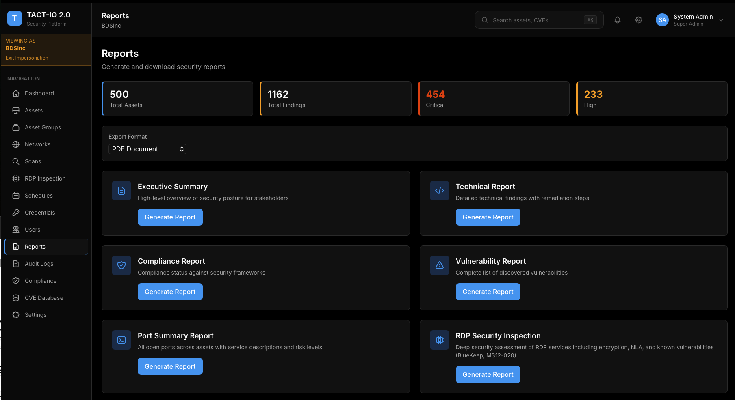Generate the Executive Summary report
The height and width of the screenshot is (400, 735).
pos(170,217)
